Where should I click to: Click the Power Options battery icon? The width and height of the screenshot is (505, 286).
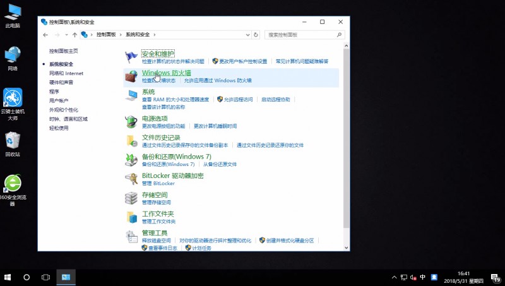tap(131, 122)
